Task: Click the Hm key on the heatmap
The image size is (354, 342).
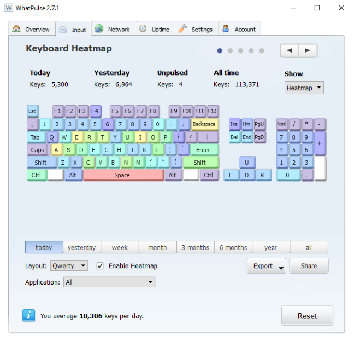Action: point(247,124)
